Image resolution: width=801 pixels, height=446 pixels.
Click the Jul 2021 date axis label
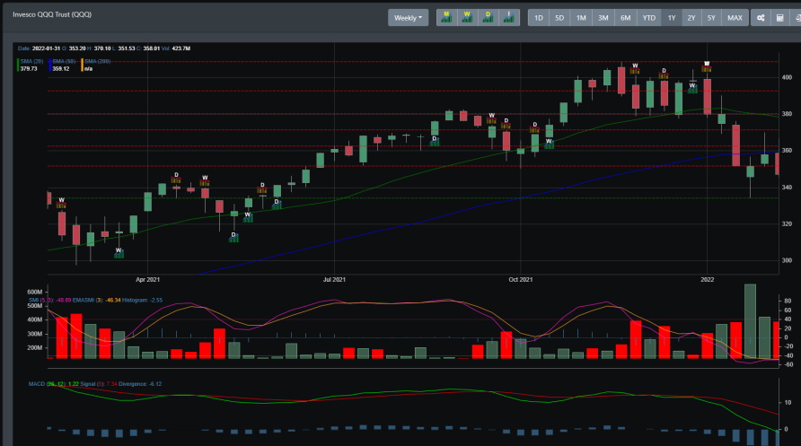[x=334, y=280]
